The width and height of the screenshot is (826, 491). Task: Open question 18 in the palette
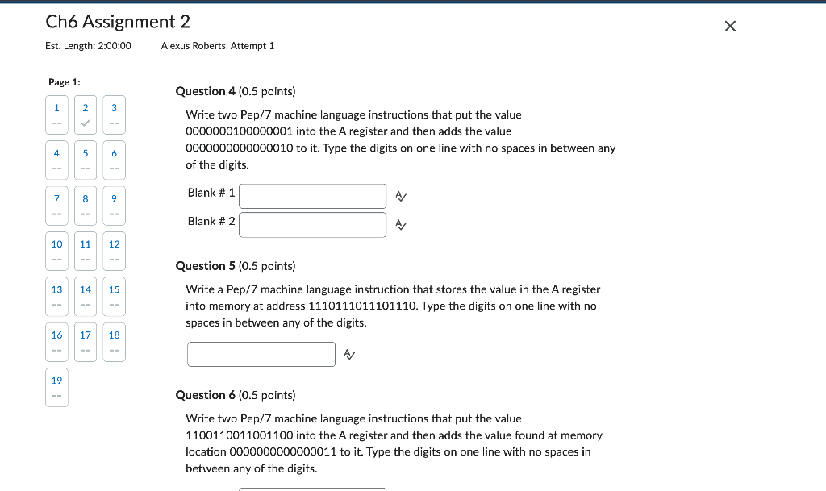tap(114, 342)
